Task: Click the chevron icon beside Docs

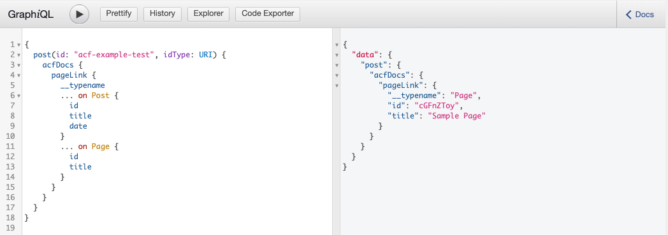Action: (x=628, y=15)
